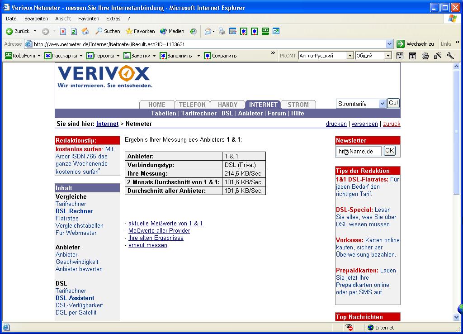Image resolution: width=463 pixels, height=334 pixels.
Task: Open the Favoriten menu in menu bar
Action: (x=89, y=19)
